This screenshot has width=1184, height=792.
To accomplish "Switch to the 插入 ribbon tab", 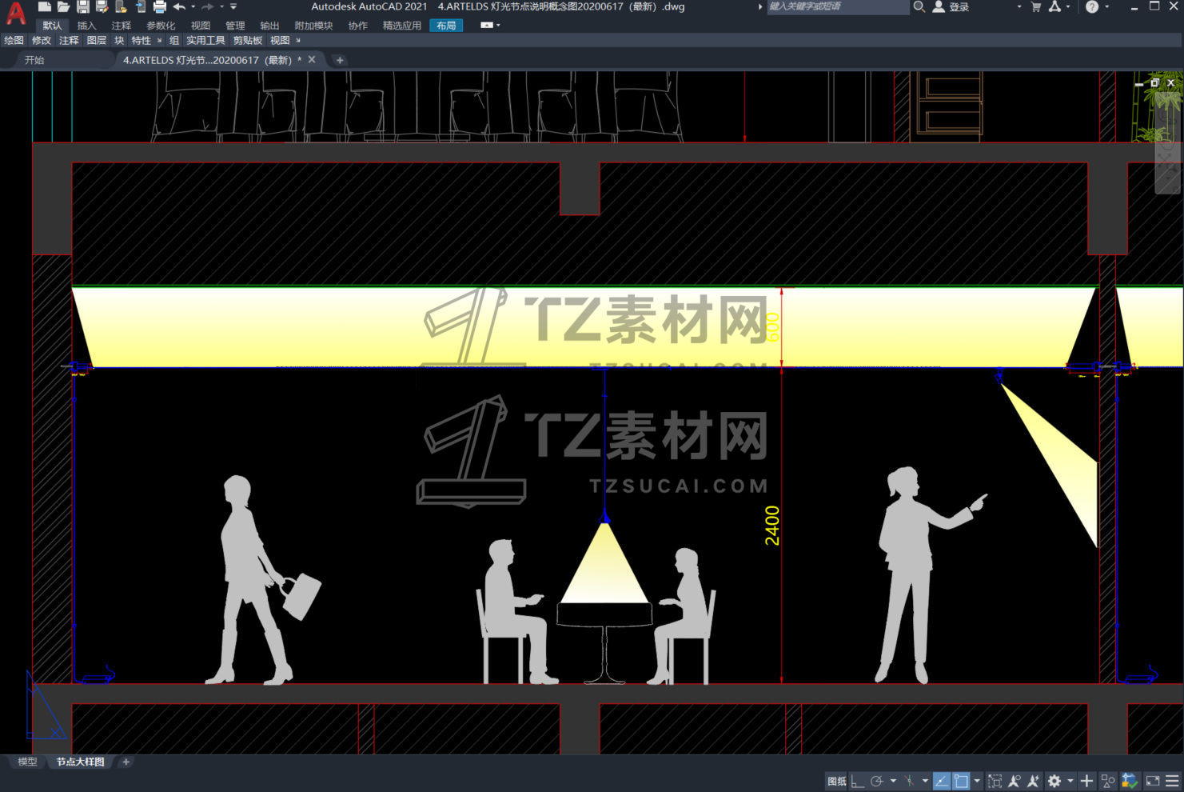I will click(86, 26).
